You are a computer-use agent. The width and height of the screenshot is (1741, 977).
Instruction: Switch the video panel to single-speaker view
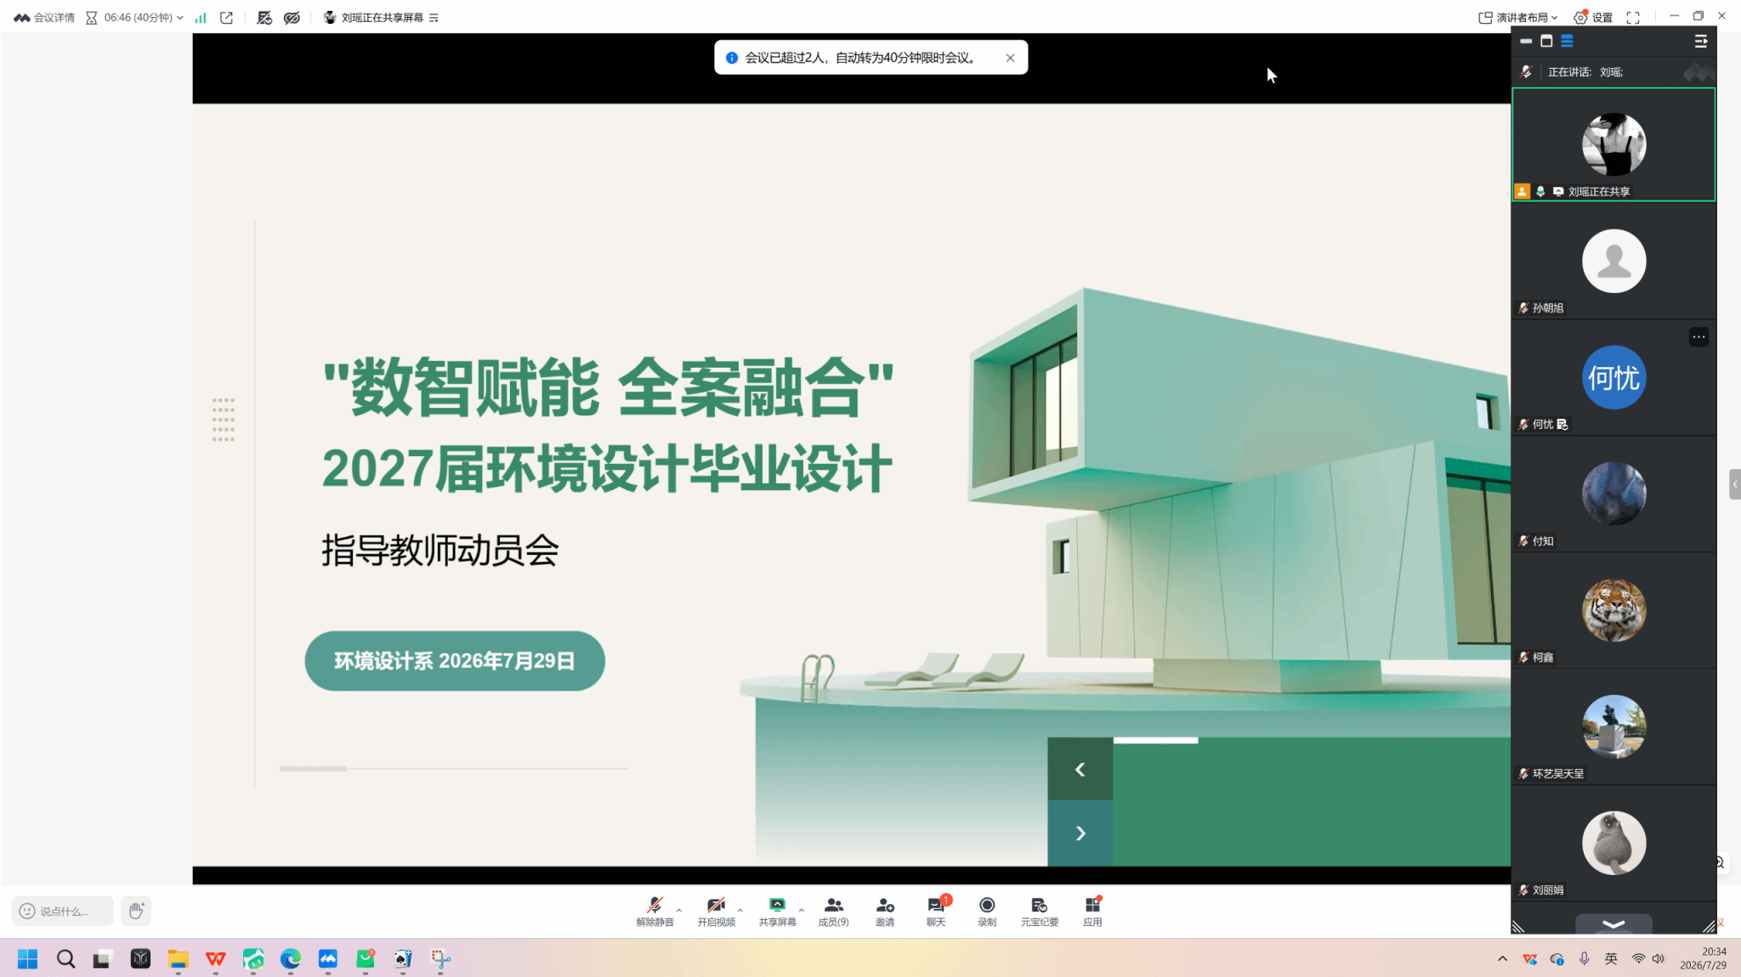pyautogui.click(x=1546, y=41)
